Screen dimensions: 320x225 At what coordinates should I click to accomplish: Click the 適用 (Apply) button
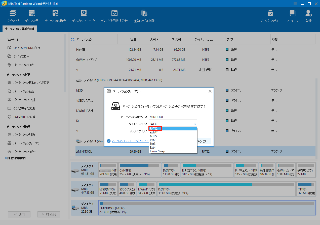pyautogui.click(x=19, y=215)
